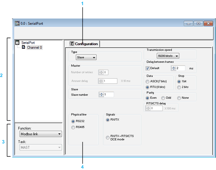Click the window title bar icon
This screenshot has height=170, width=216.
pyautogui.click(x=17, y=23)
